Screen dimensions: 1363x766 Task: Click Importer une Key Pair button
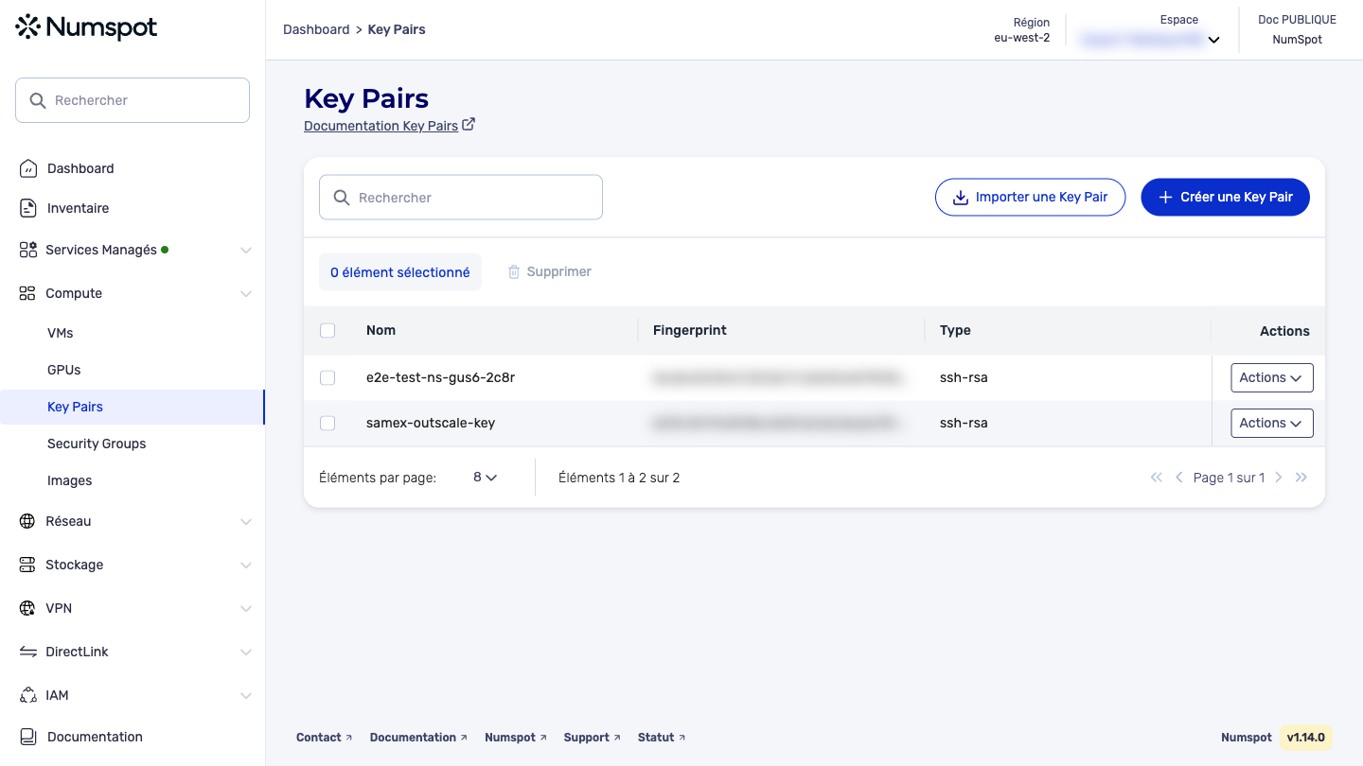click(x=1030, y=197)
